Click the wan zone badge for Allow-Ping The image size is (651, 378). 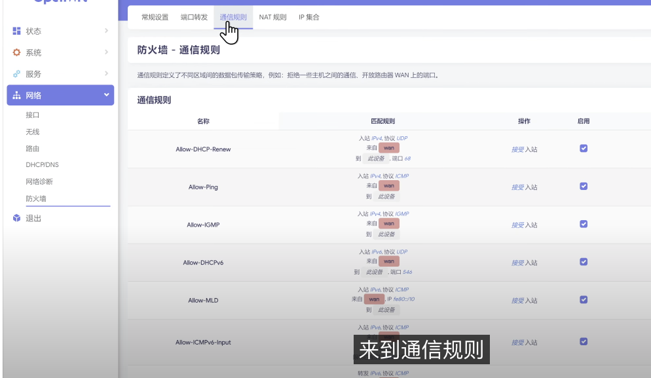389,186
